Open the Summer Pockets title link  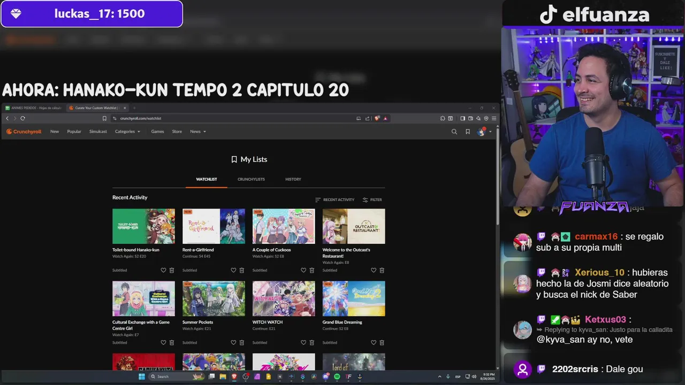197,322
